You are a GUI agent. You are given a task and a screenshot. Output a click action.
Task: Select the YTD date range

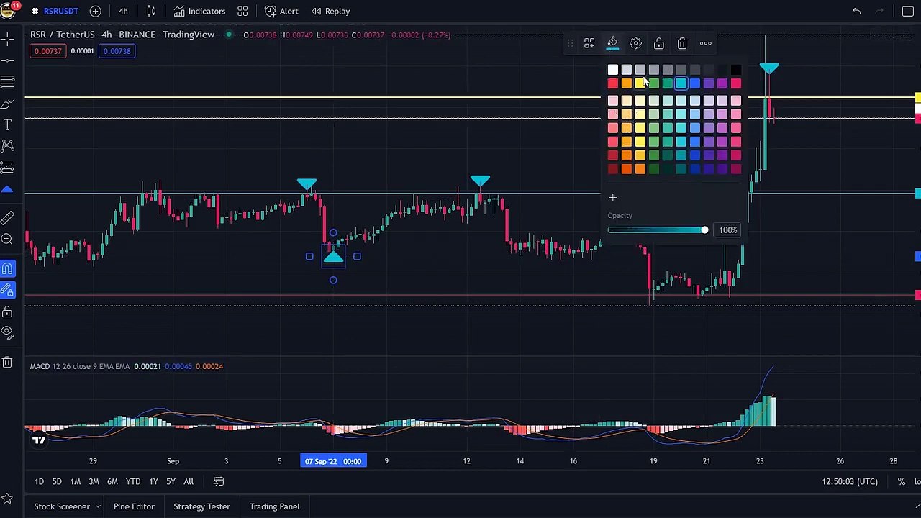tap(133, 481)
